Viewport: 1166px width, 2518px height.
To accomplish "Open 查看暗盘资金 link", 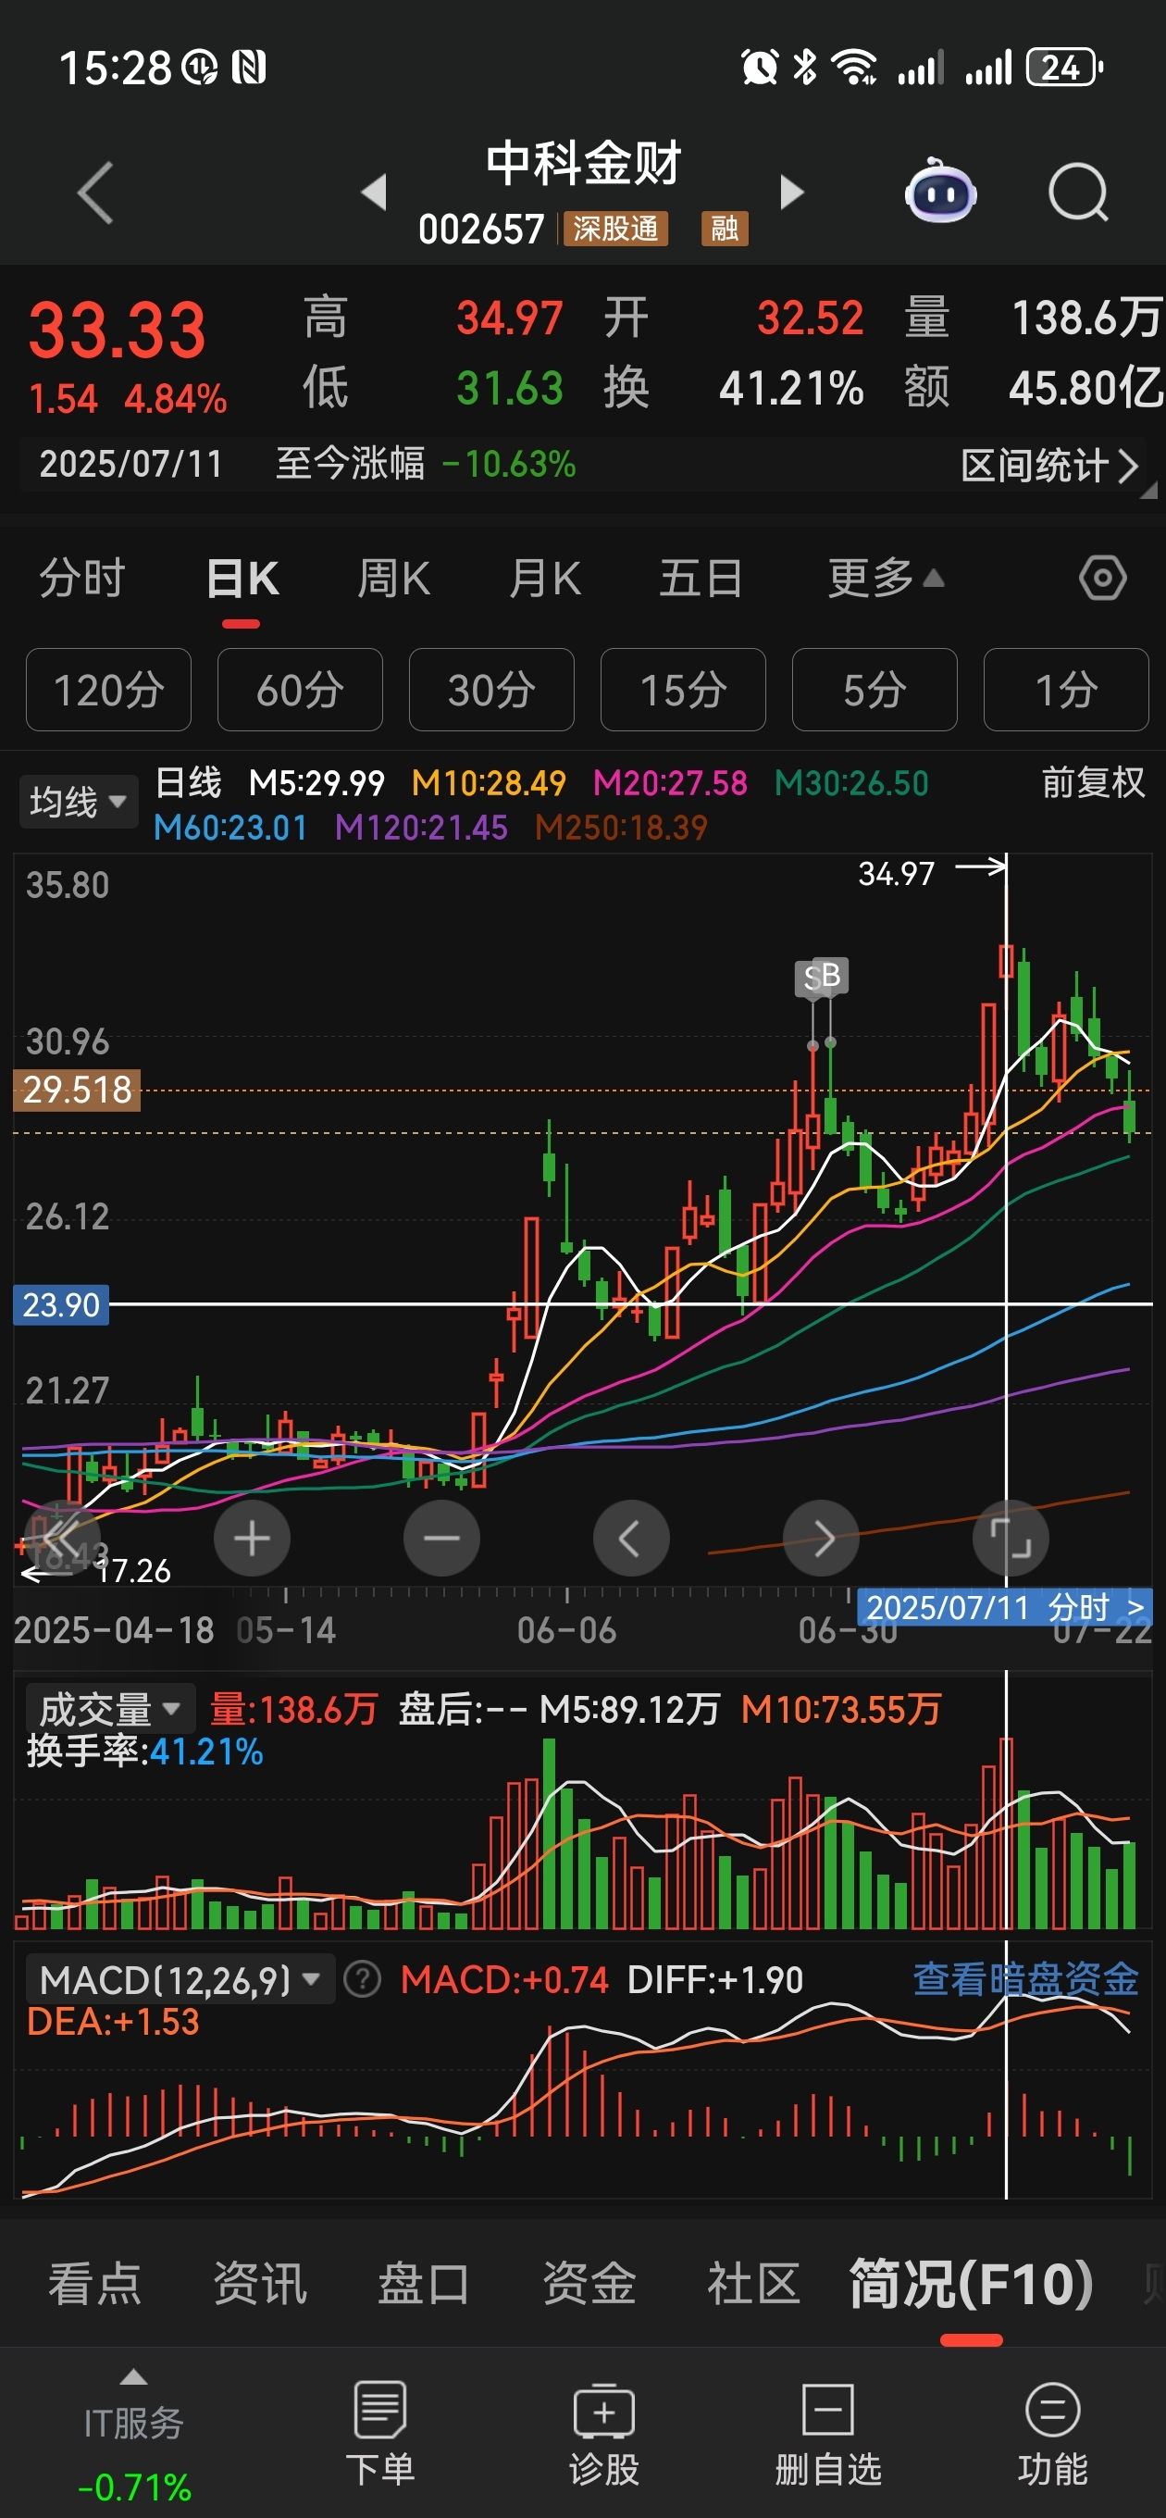I will pyautogui.click(x=1025, y=1979).
